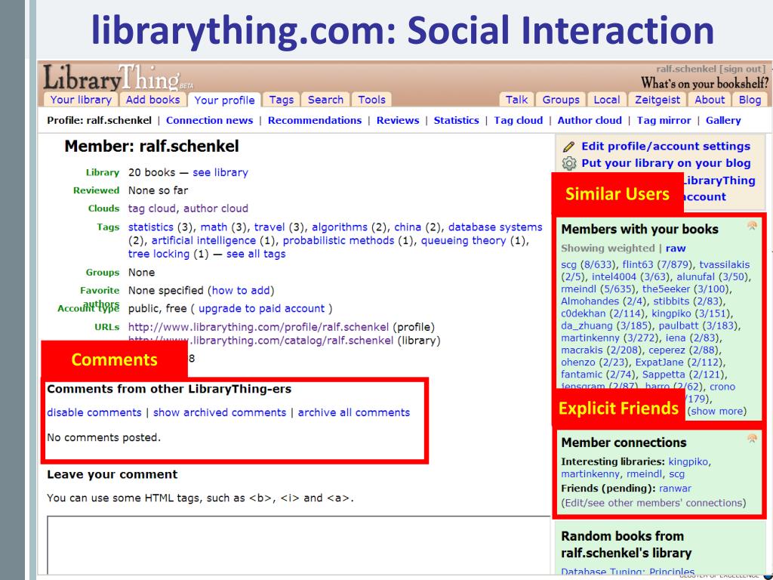Open Tag mirror in the profile sub-menu
This screenshot has height=580, width=773.
point(664,120)
